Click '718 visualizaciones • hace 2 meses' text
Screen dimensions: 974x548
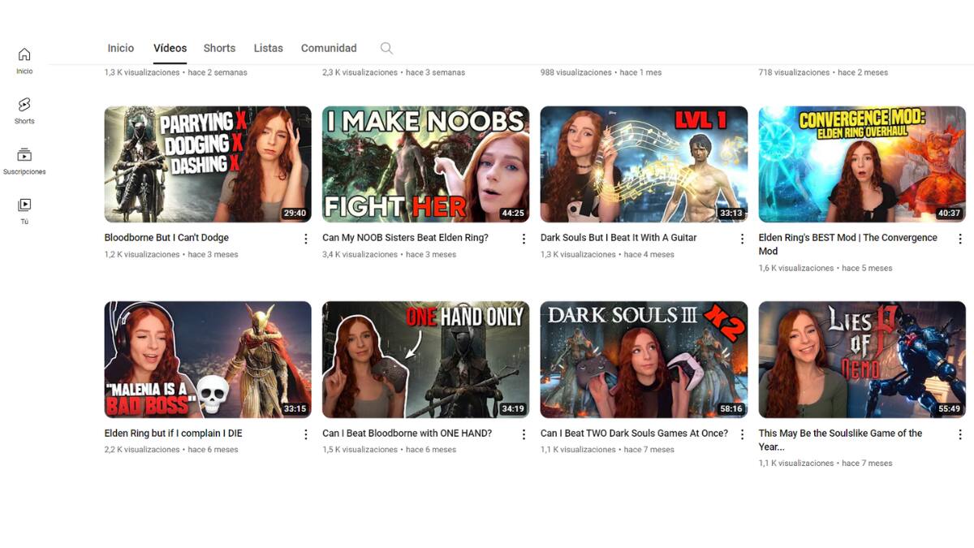point(823,72)
